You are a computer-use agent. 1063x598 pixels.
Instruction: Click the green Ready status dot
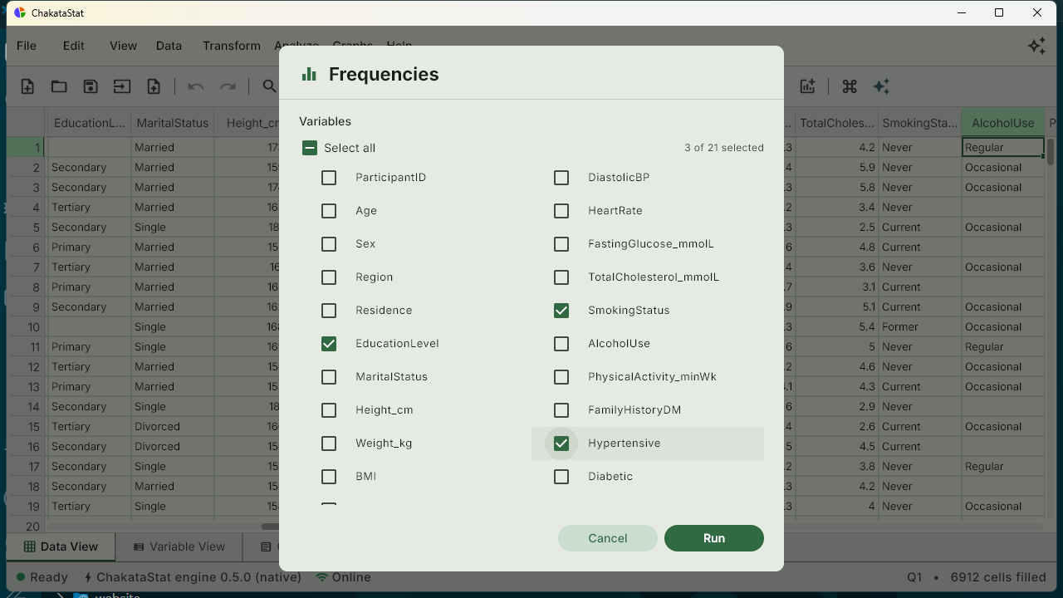pos(21,576)
